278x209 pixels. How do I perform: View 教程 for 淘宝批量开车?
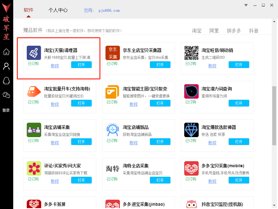(x=55, y=104)
